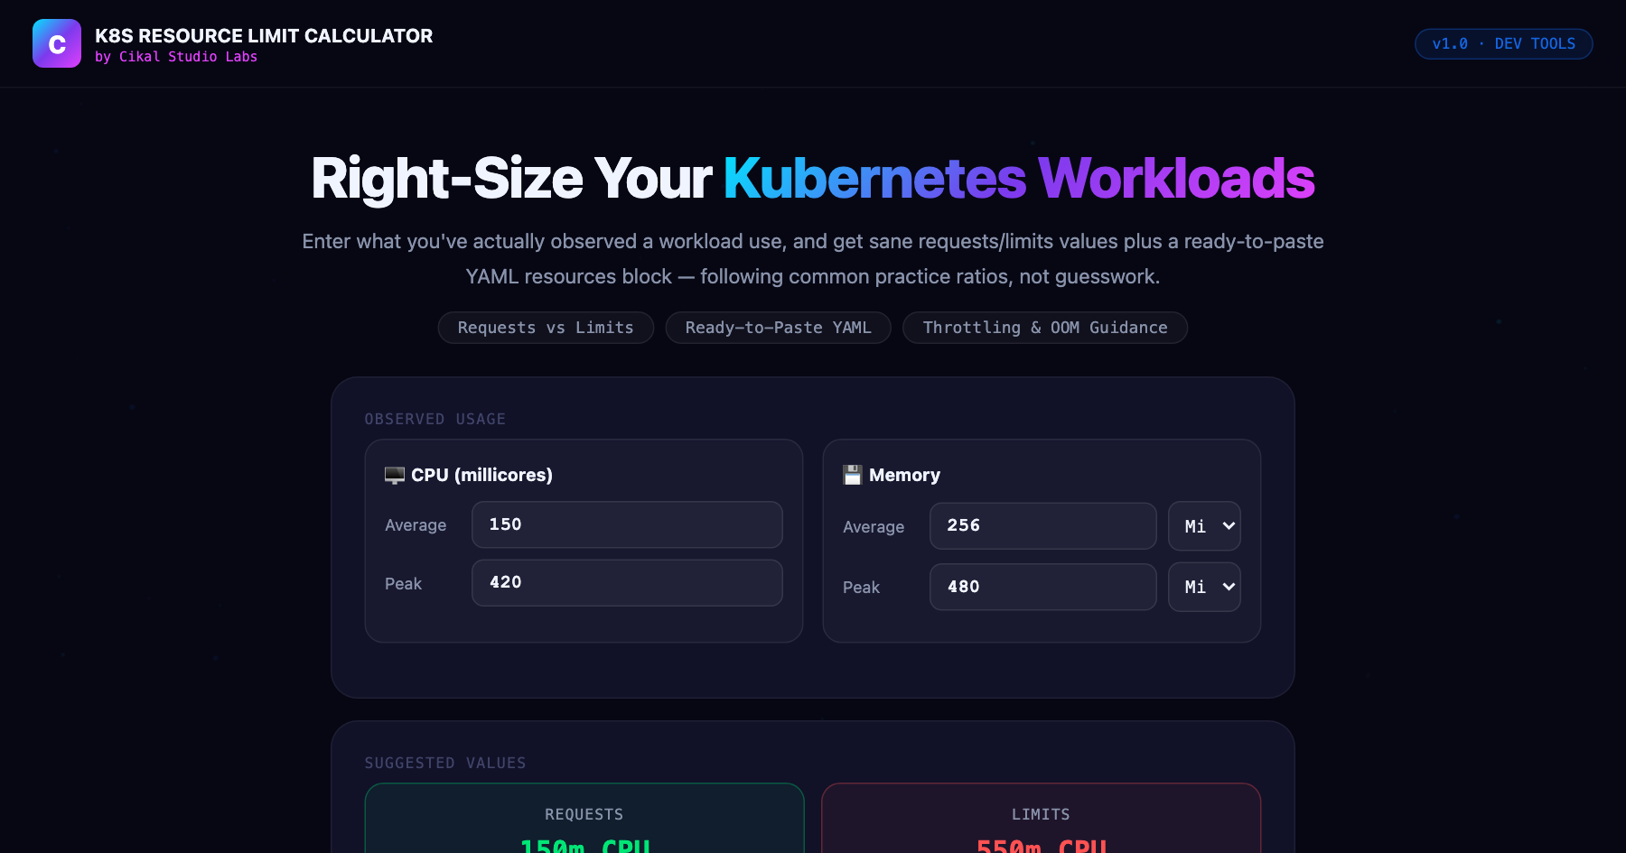Open the Average memory unit dropdown
The height and width of the screenshot is (853, 1626).
coord(1204,526)
